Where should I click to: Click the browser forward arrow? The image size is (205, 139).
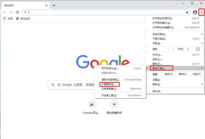click(11, 12)
